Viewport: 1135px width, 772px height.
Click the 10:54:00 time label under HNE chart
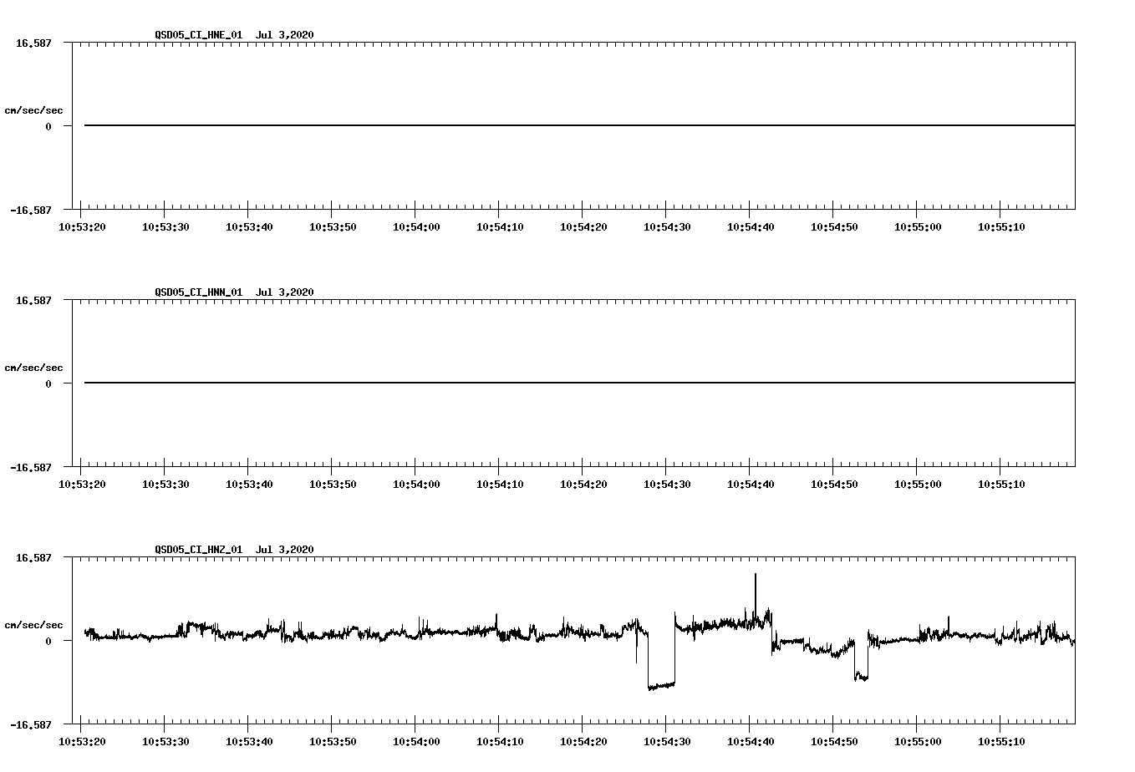point(416,226)
